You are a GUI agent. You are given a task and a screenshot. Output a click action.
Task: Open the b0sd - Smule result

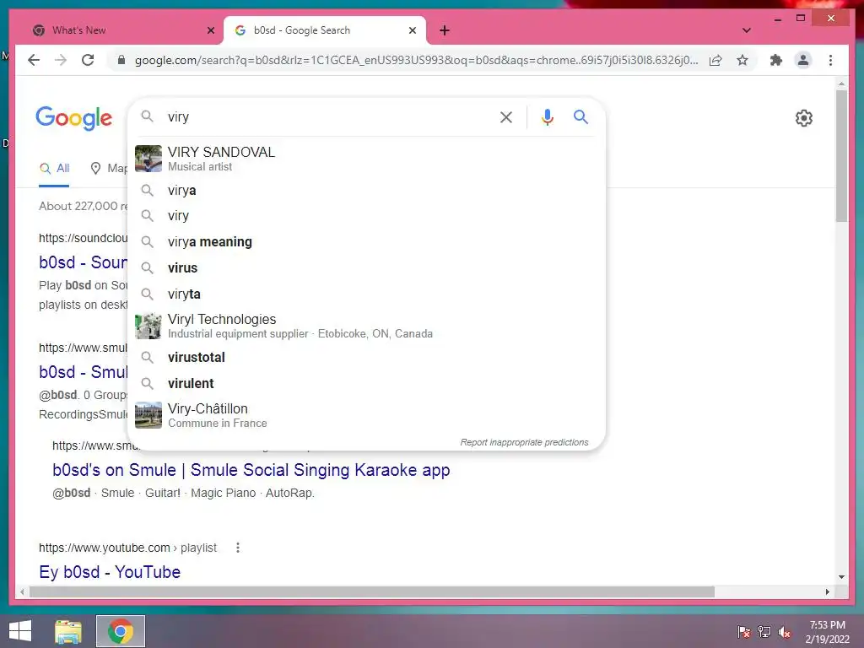pyautogui.click(x=83, y=372)
